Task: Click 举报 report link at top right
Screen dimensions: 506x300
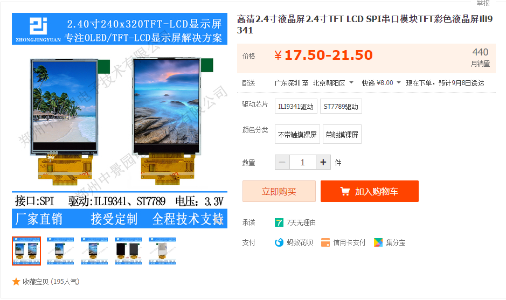Action: pos(483,3)
